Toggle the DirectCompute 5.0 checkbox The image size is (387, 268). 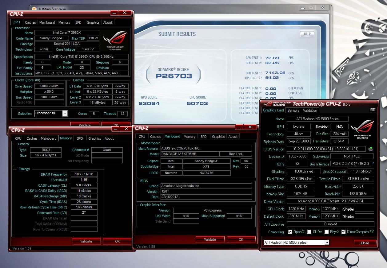[343, 232]
